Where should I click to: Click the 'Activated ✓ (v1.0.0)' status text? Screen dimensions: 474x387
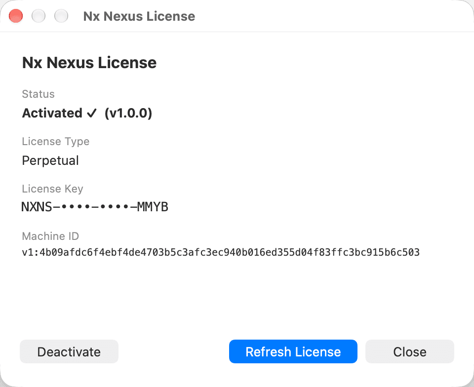[x=87, y=113]
